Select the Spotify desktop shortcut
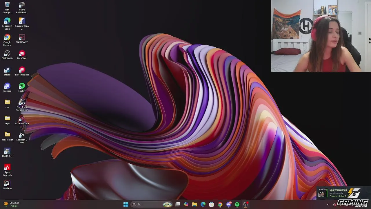This screenshot has width=371, height=209. (x=22, y=88)
